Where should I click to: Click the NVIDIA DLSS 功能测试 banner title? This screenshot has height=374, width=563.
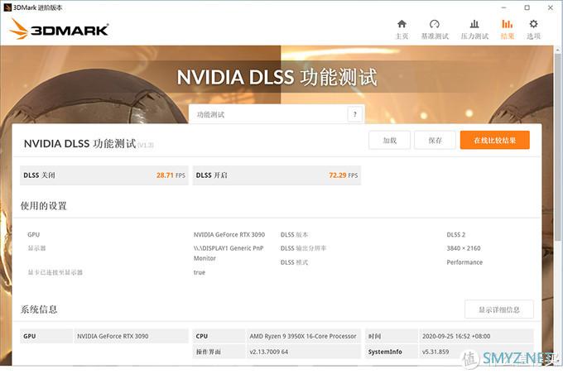pos(277,77)
